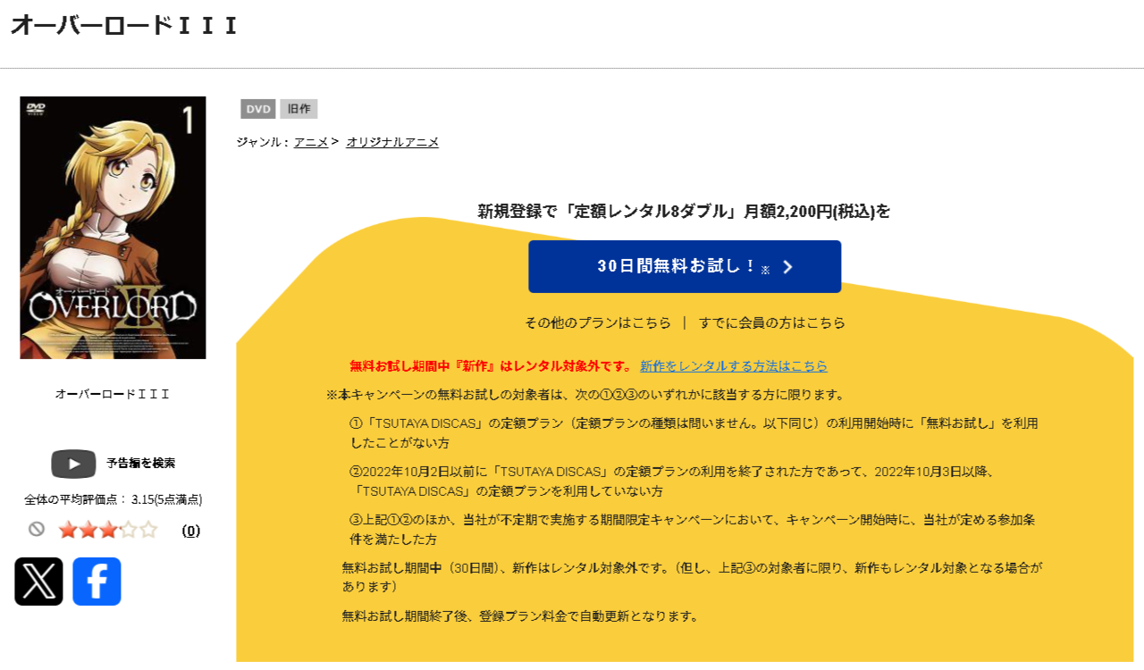This screenshot has width=1144, height=670.
Task: Start the 30日間無料お試し button
Action: 685,266
